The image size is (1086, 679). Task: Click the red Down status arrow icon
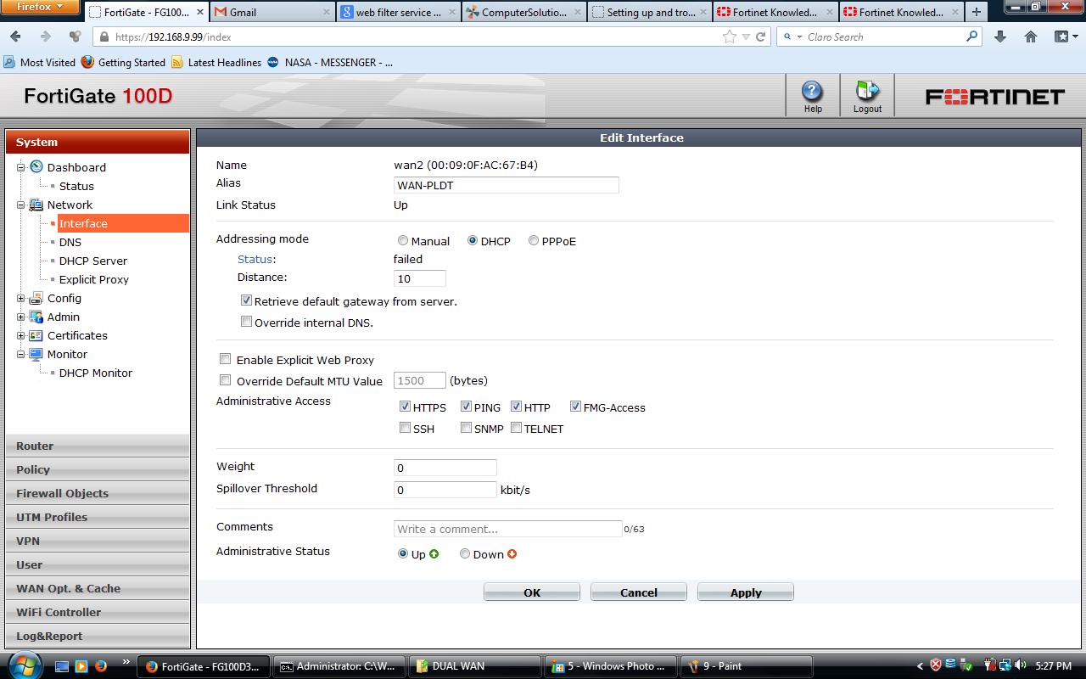click(x=512, y=554)
